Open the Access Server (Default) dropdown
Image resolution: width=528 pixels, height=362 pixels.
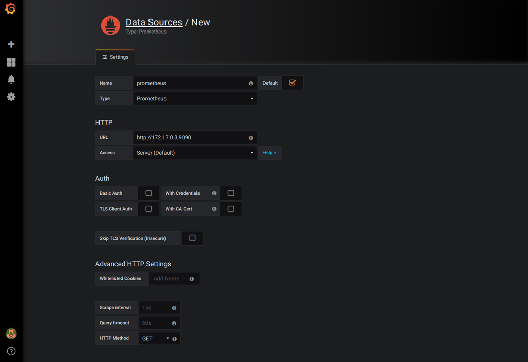195,153
